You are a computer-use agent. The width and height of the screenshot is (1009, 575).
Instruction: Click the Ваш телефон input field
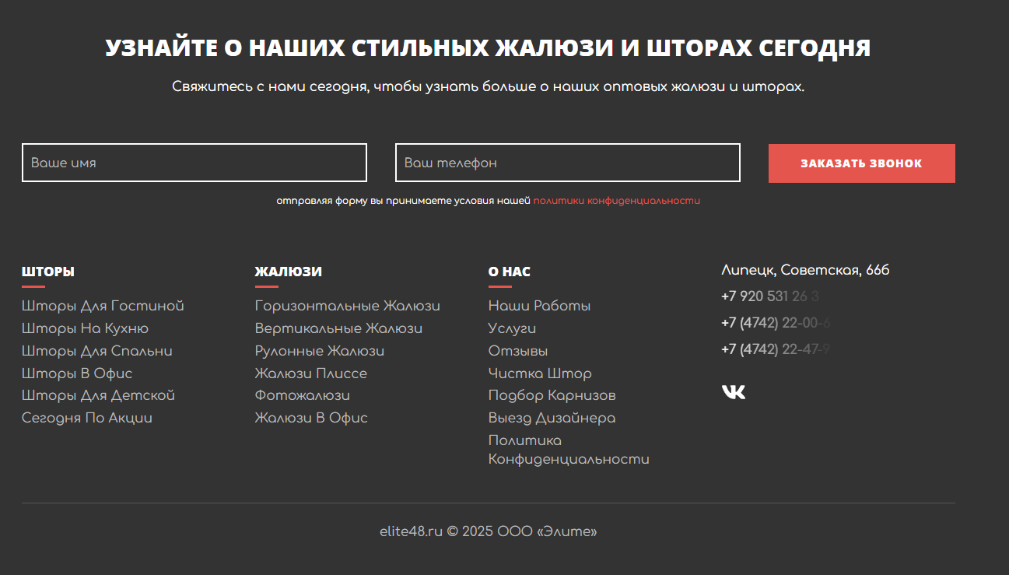pos(567,163)
